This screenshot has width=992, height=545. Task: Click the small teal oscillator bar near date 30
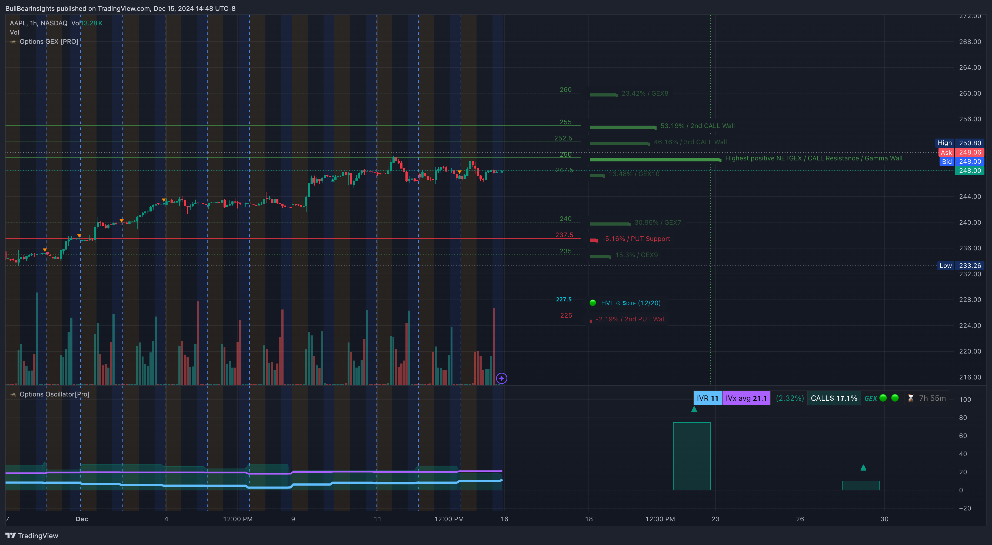click(860, 485)
